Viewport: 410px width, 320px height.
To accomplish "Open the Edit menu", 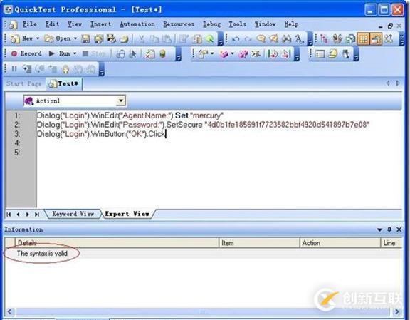I will pyautogui.click(x=52, y=24).
